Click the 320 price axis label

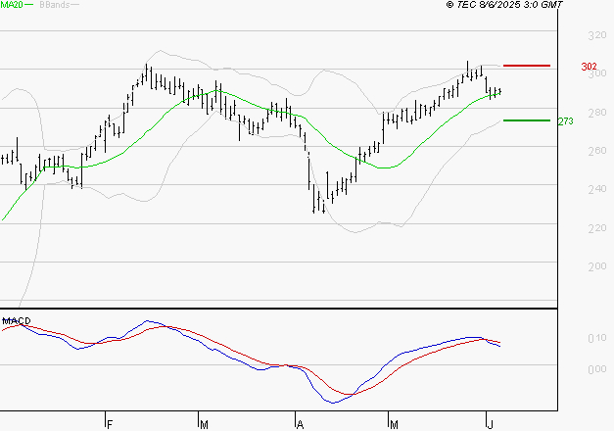[x=597, y=35]
